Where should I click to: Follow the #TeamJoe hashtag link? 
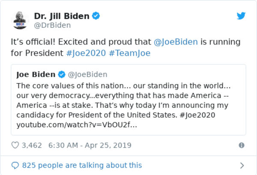129,54
